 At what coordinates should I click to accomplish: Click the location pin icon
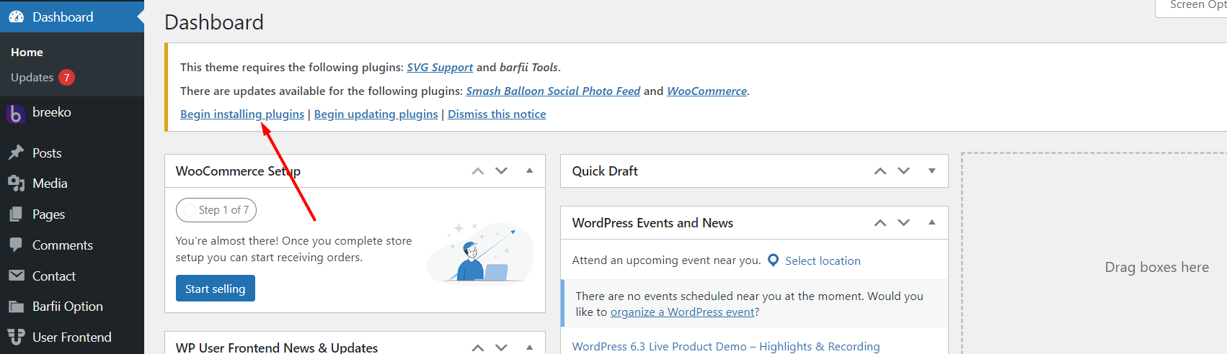(773, 260)
